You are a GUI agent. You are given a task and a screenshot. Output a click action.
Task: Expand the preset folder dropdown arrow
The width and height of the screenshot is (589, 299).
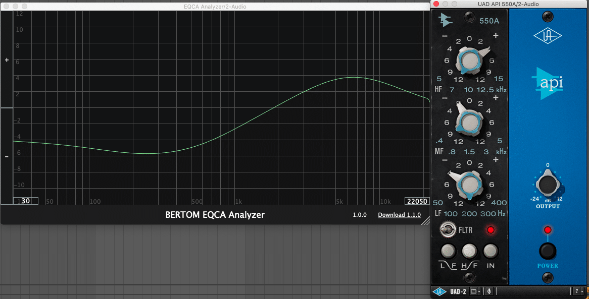click(x=479, y=291)
